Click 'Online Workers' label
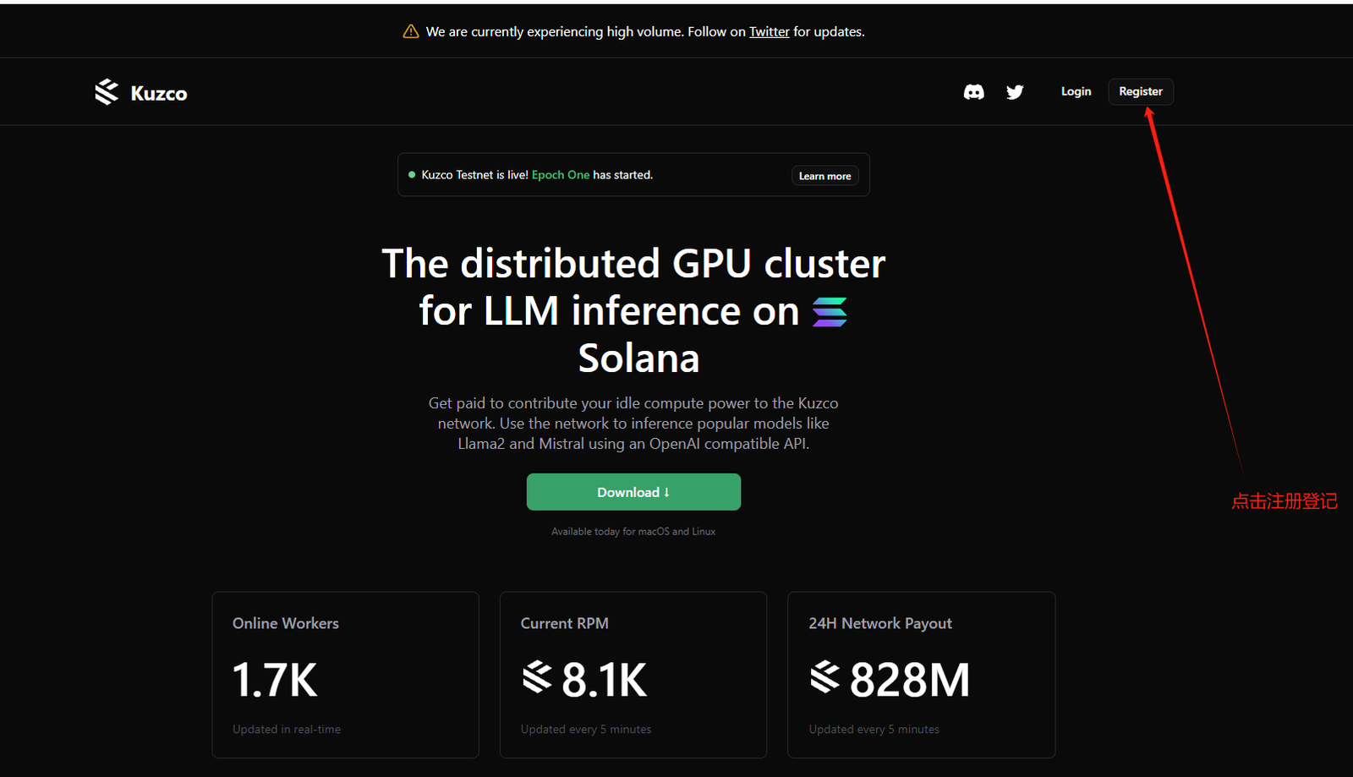The height and width of the screenshot is (777, 1353). (286, 623)
